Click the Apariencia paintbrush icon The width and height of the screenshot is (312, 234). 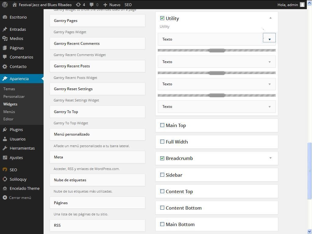(x=5, y=79)
